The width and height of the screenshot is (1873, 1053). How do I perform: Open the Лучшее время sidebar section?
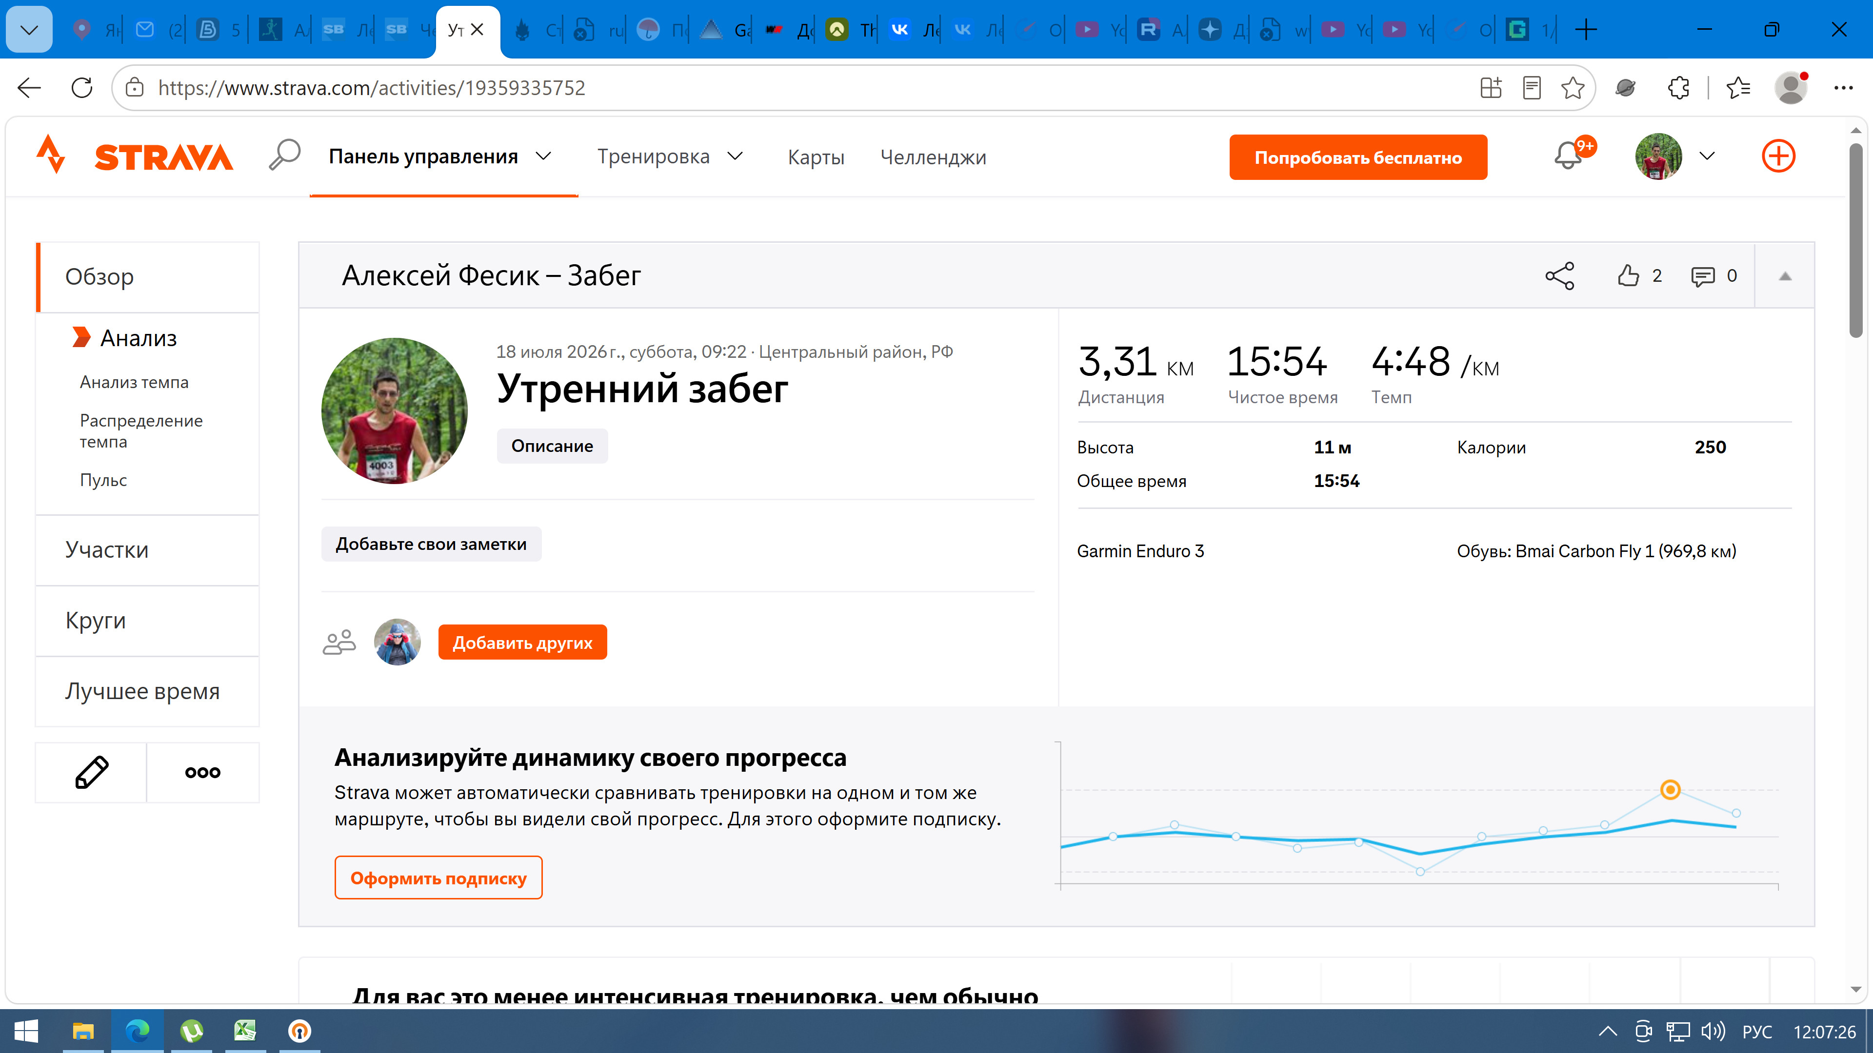click(x=148, y=691)
